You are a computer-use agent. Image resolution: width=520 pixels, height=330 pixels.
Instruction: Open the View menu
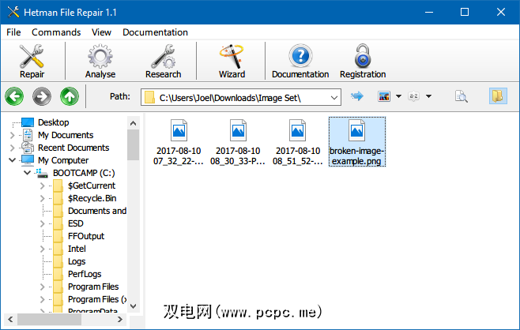tap(101, 32)
